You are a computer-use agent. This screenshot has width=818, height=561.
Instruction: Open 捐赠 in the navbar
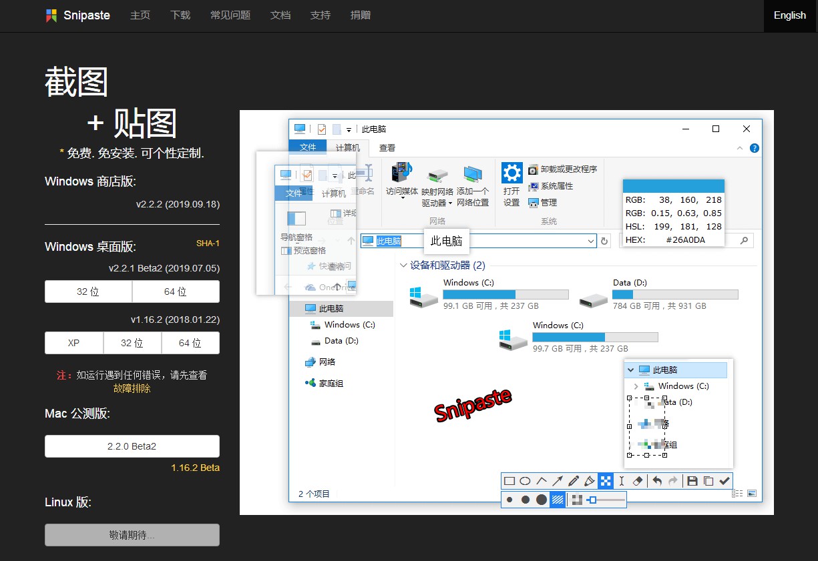[361, 15]
